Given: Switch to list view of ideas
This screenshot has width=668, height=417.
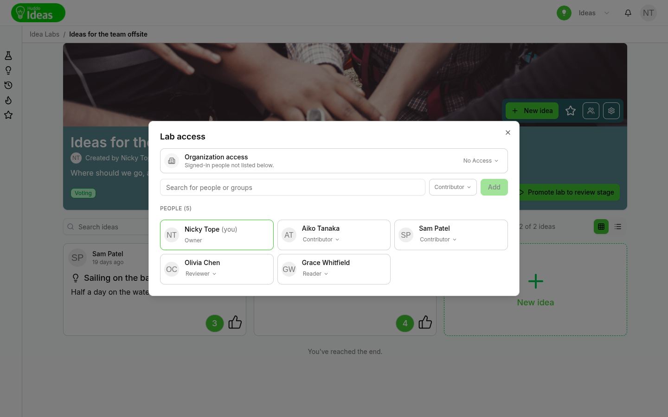Looking at the screenshot, I should coord(618,227).
